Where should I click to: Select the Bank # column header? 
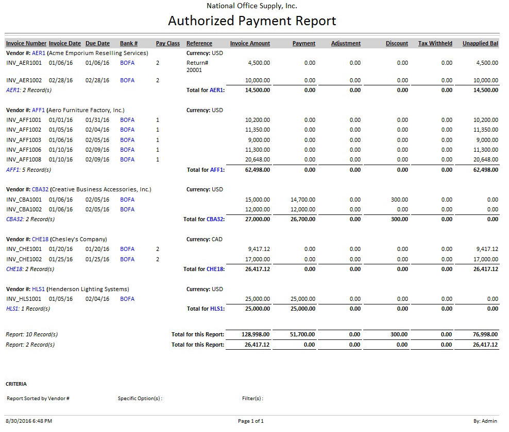pyautogui.click(x=129, y=44)
